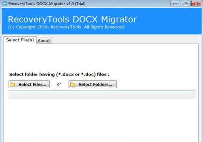
Task: Maximize the DOCX Migrator window
Action: point(186,4)
